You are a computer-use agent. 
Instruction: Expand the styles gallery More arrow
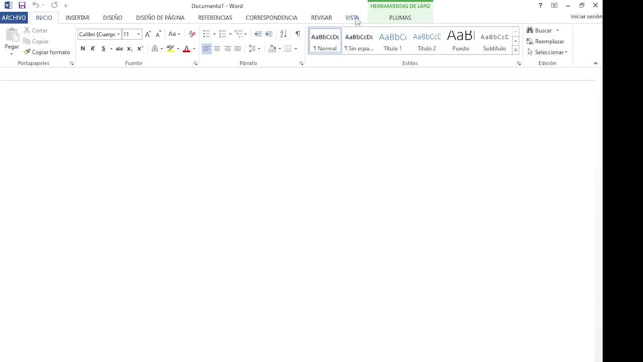515,50
